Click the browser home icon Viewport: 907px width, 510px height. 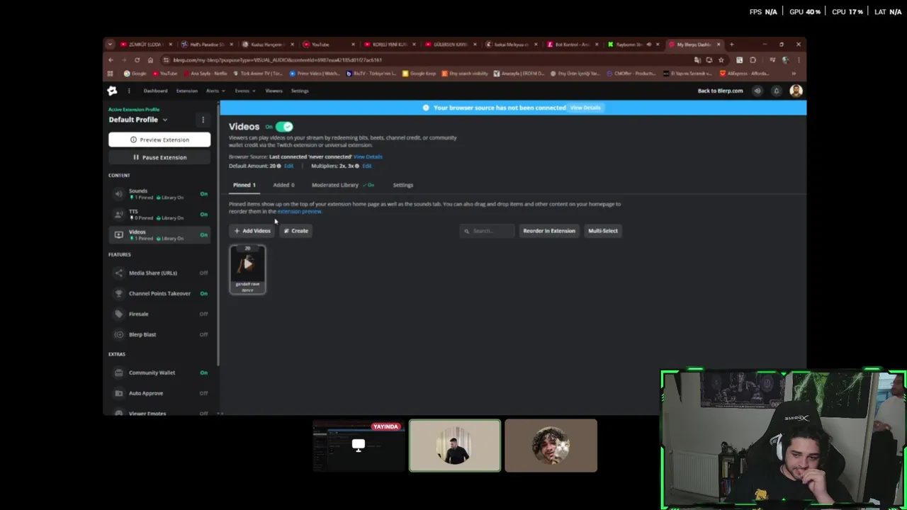pyautogui.click(x=150, y=60)
